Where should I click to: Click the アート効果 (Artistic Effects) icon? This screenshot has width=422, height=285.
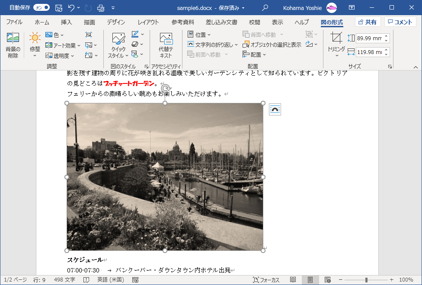(x=49, y=45)
